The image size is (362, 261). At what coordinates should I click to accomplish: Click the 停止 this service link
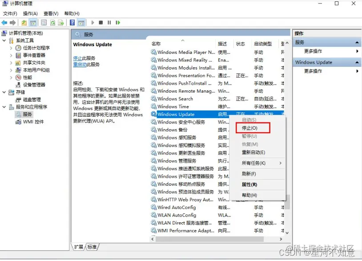pyautogui.click(x=77, y=58)
